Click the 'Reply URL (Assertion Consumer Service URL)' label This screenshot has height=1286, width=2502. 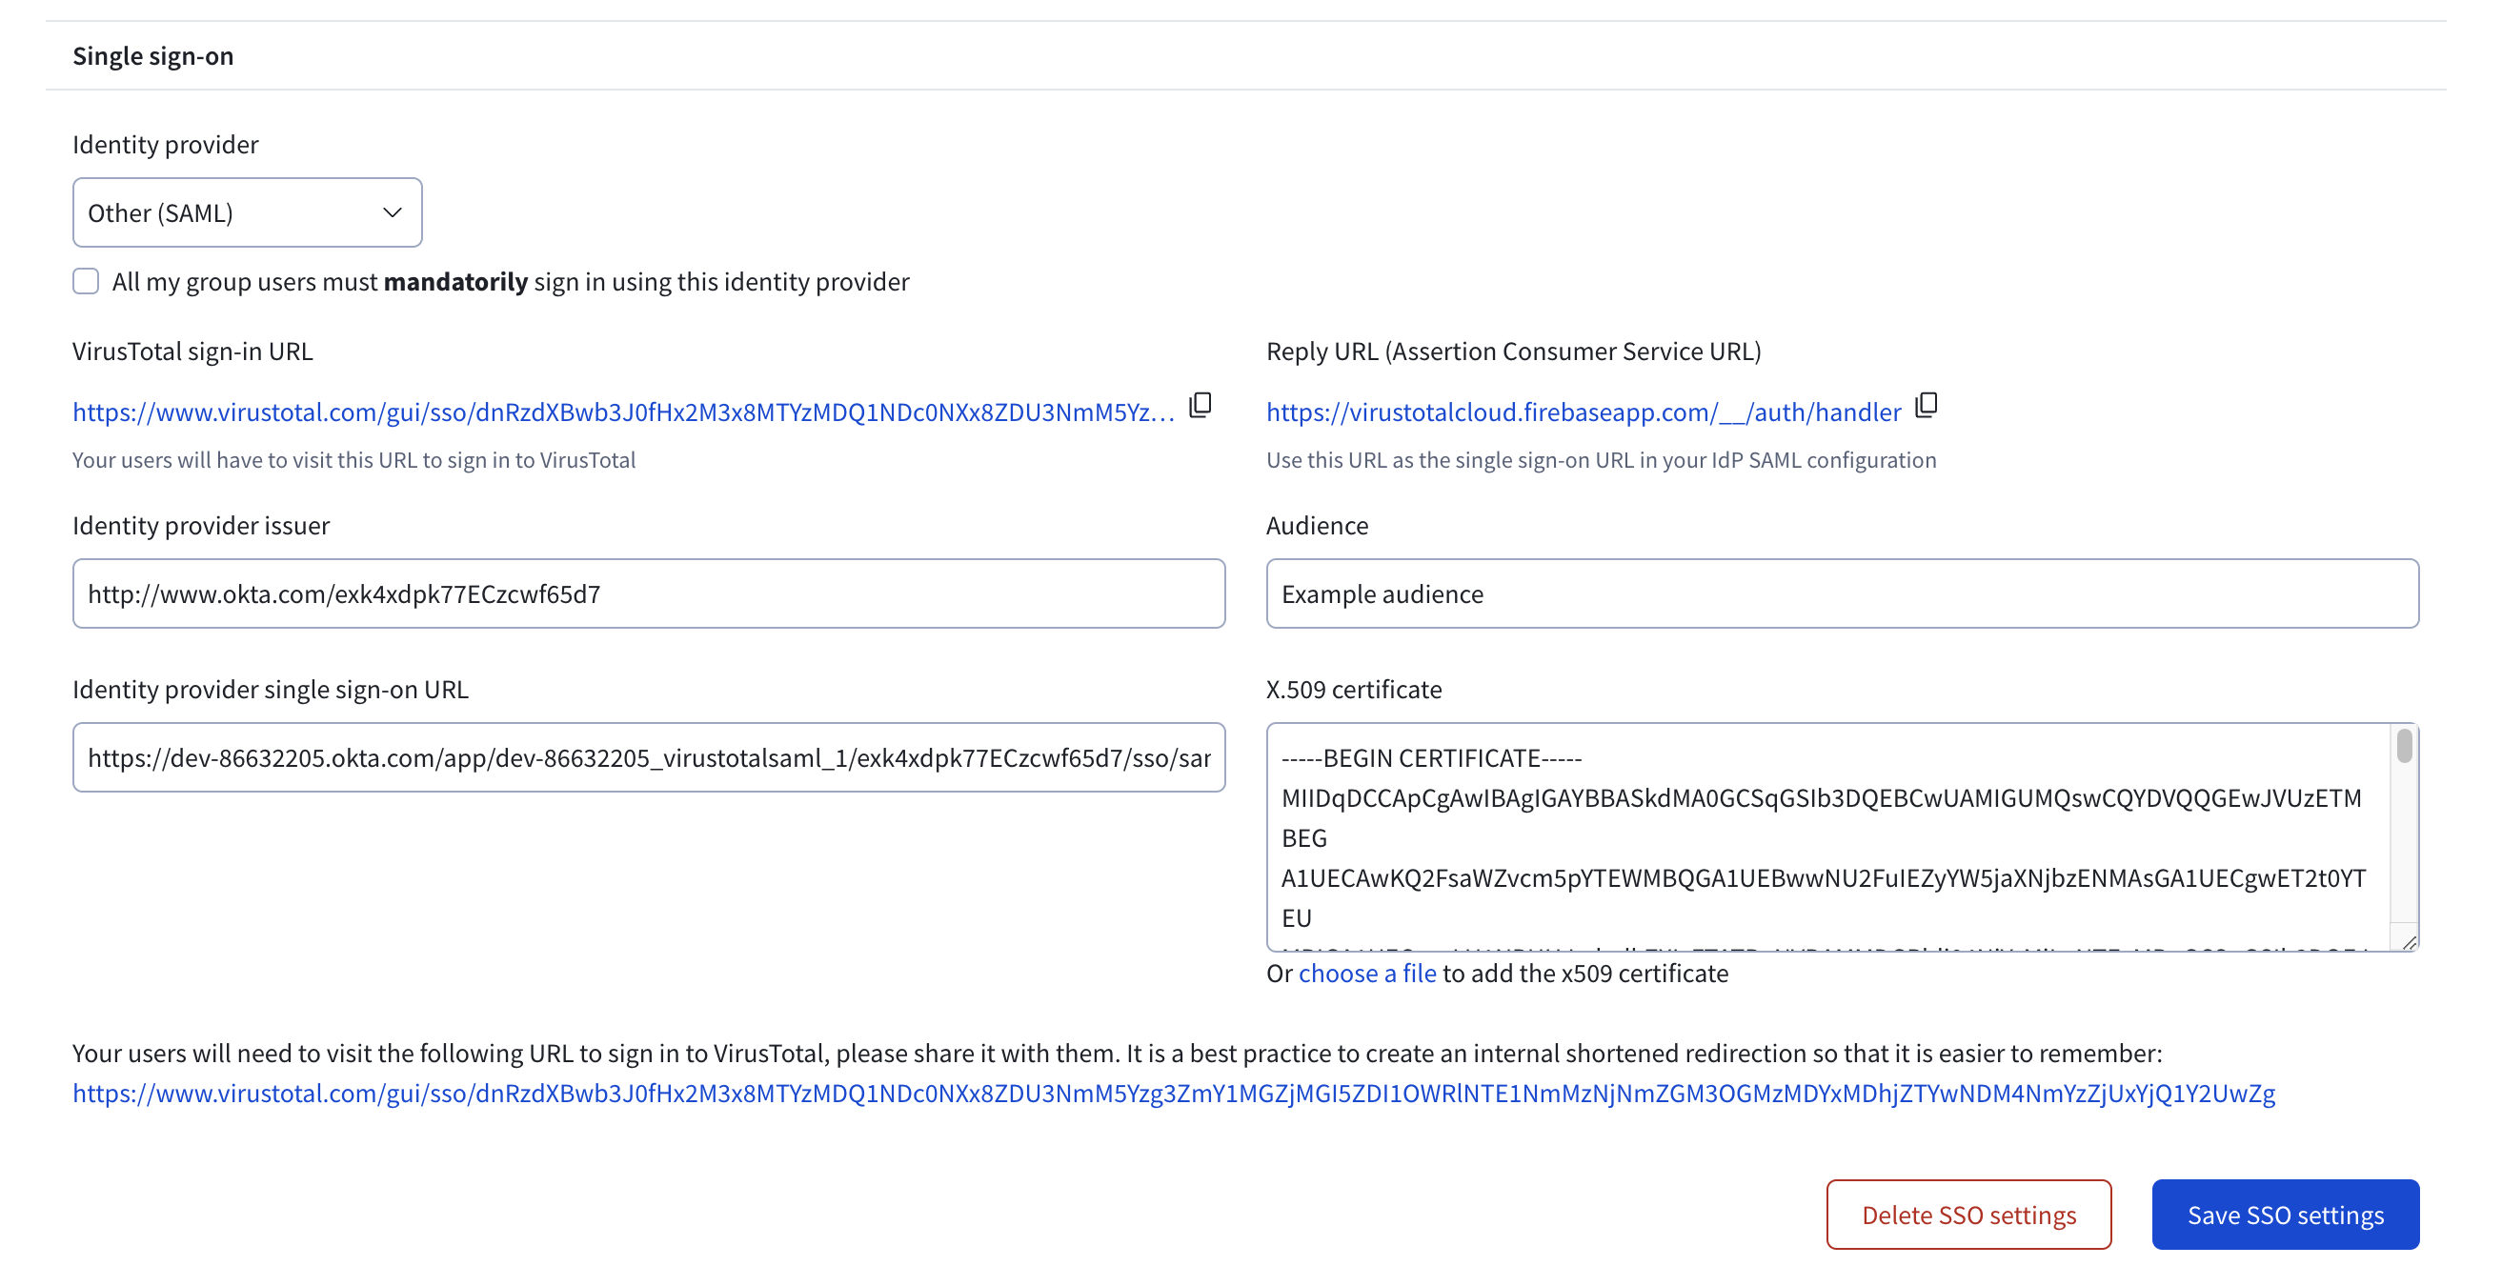pos(1513,351)
